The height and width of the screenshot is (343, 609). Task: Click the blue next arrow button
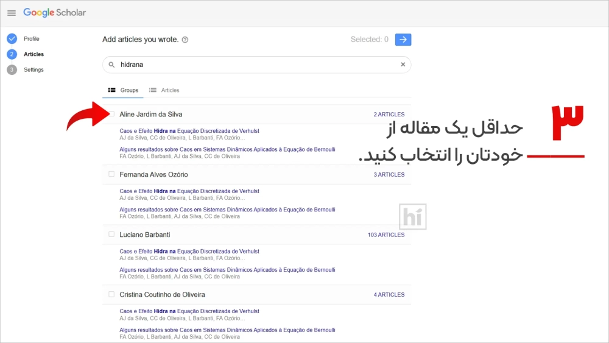(403, 39)
